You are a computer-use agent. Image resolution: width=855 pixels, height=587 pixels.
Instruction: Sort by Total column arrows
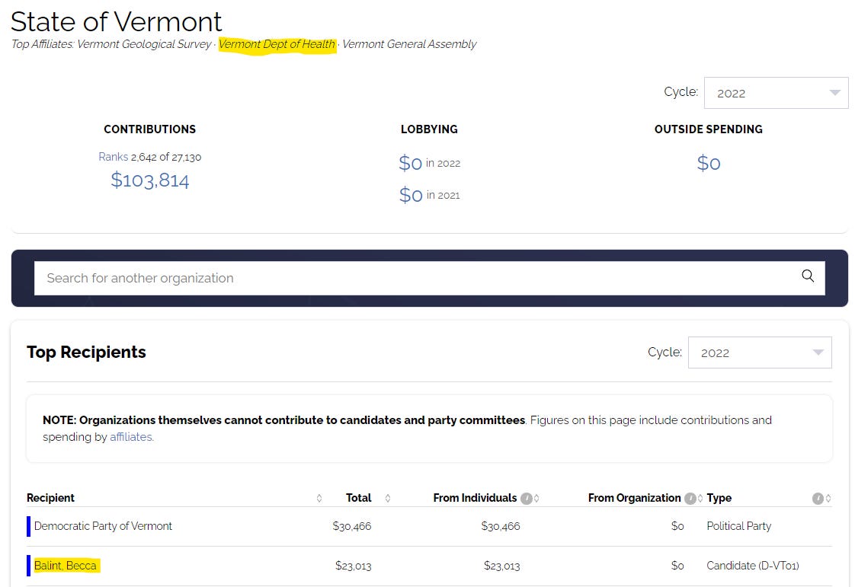(388, 498)
